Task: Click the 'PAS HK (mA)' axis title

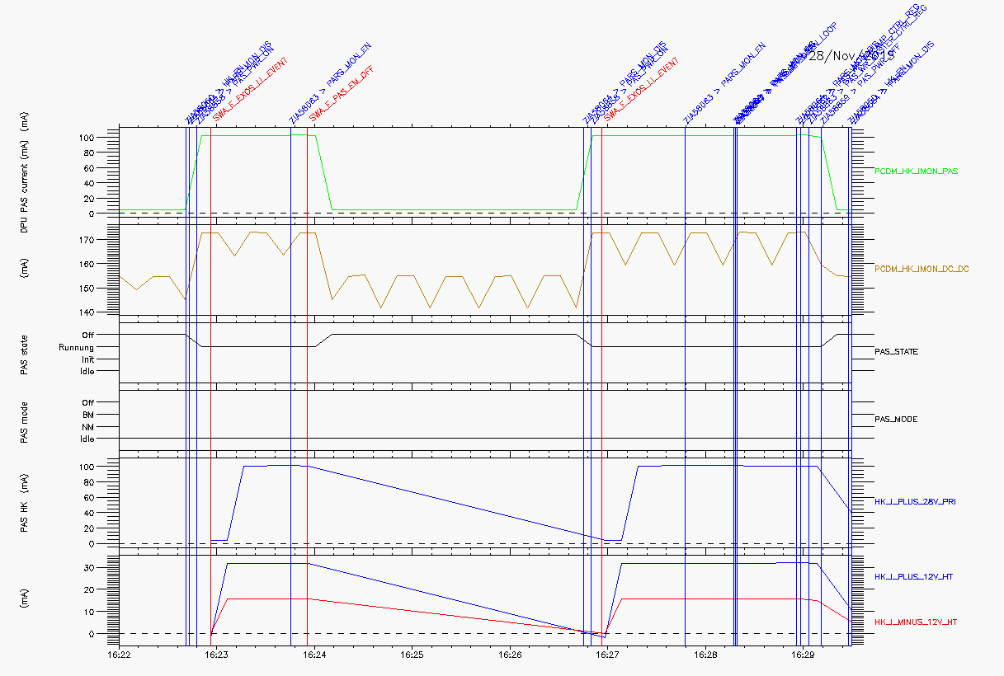Action: tap(25, 504)
